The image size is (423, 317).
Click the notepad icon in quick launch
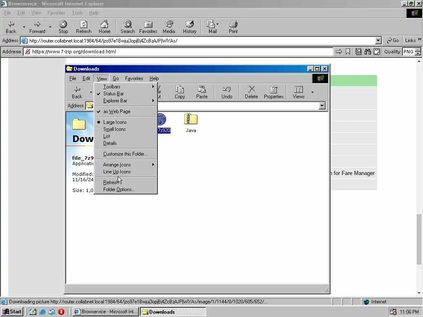[x=33, y=312]
